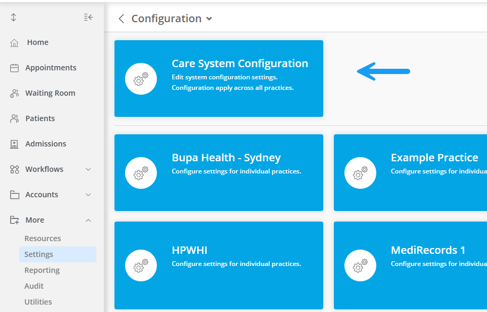Collapse the More menu chevron
Image resolution: width=487 pixels, height=312 pixels.
click(88, 221)
